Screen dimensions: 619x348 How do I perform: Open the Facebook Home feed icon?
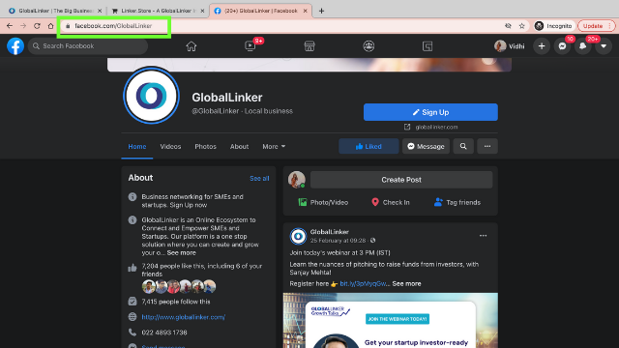pos(192,46)
